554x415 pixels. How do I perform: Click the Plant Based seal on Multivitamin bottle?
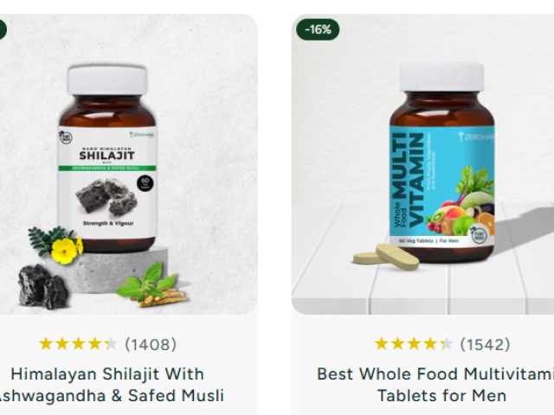pos(480,236)
